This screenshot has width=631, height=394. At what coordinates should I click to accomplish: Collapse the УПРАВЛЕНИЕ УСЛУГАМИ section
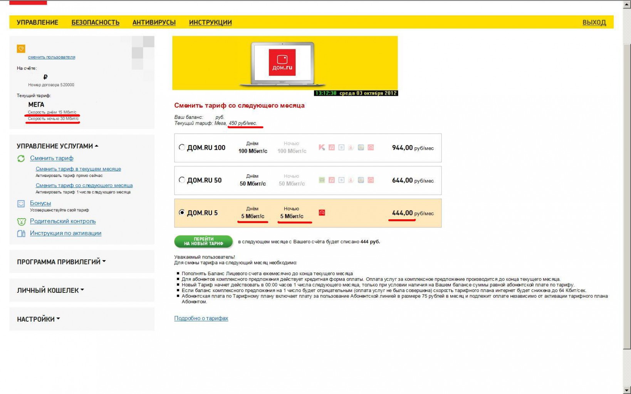57,146
